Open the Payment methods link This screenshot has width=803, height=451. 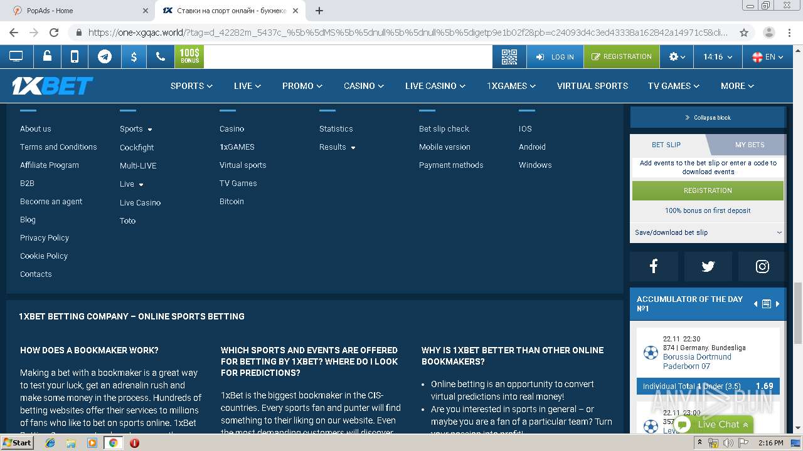pos(451,165)
